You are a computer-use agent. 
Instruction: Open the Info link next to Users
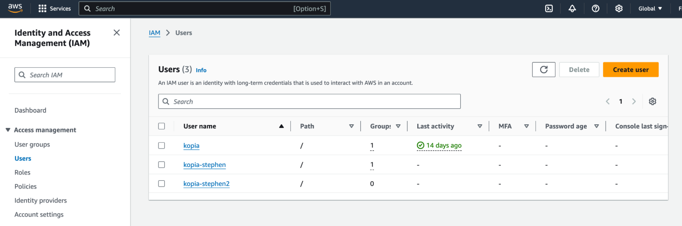point(201,70)
